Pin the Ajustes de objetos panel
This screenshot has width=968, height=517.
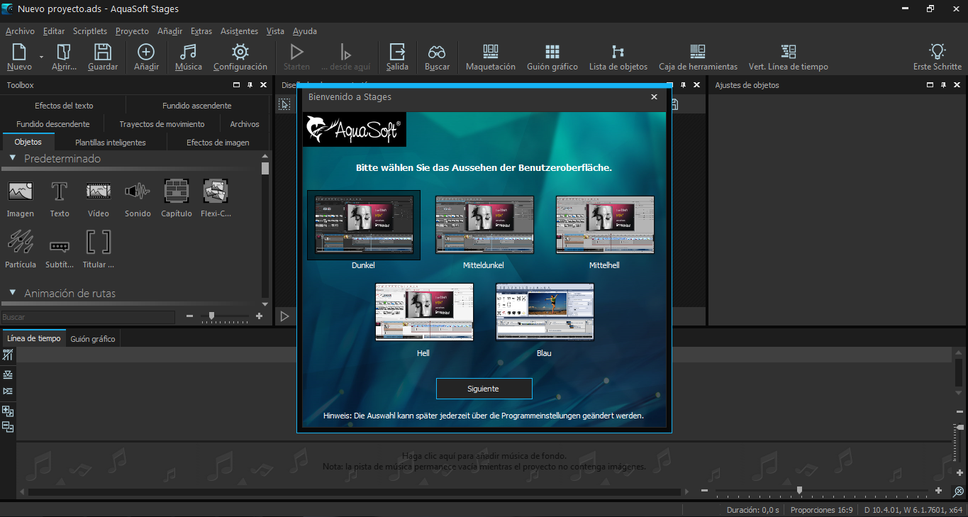pos(943,85)
